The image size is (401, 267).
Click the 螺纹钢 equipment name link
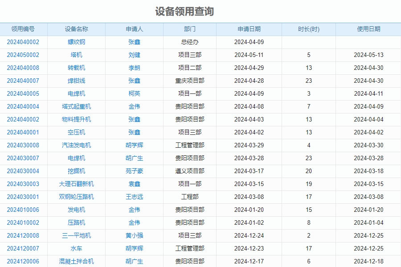click(77, 42)
